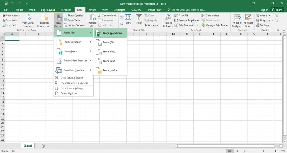
Task: Click the Connections ribbon button
Action: [x=107, y=16]
